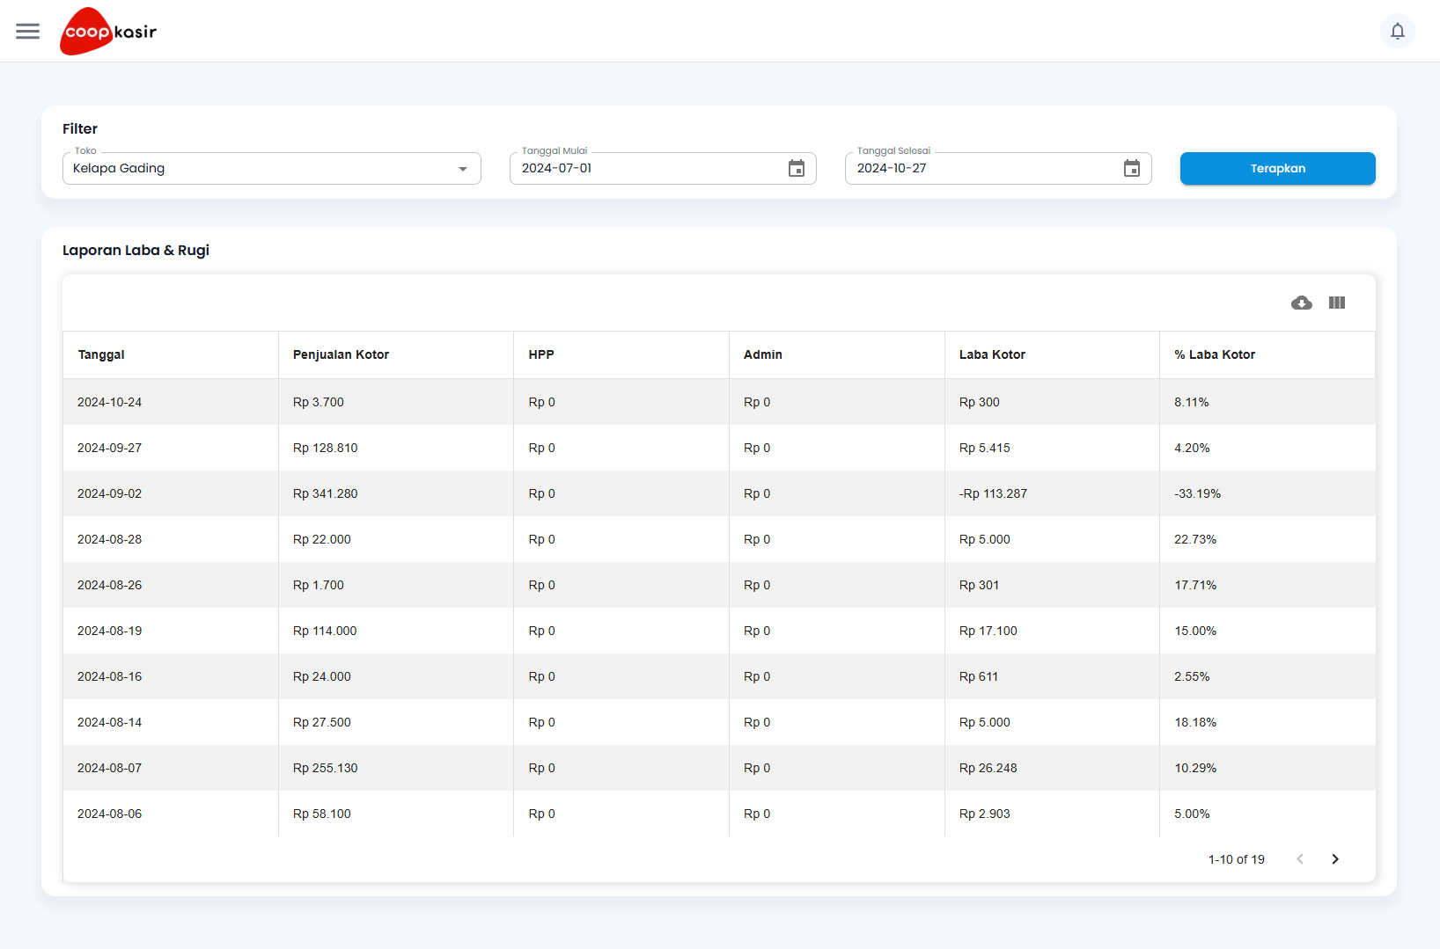Open the view columns icon
Screen dimensions: 1440x949
pyautogui.click(x=1336, y=303)
